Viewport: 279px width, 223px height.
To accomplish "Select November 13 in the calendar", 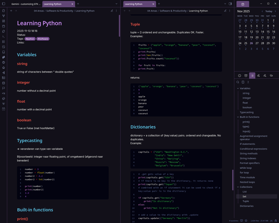I will click(x=257, y=31).
